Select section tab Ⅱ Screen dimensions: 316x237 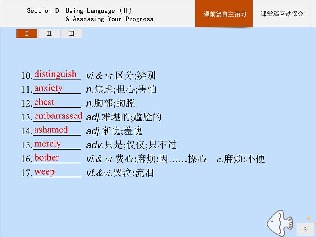pyautogui.click(x=49, y=33)
